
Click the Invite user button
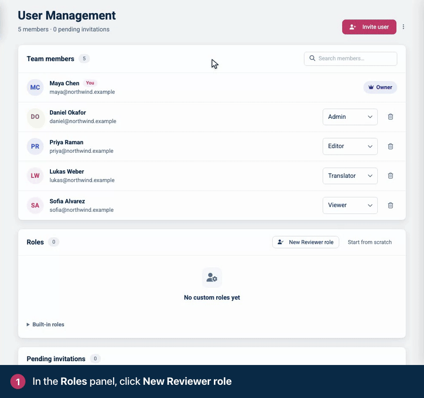(369, 27)
